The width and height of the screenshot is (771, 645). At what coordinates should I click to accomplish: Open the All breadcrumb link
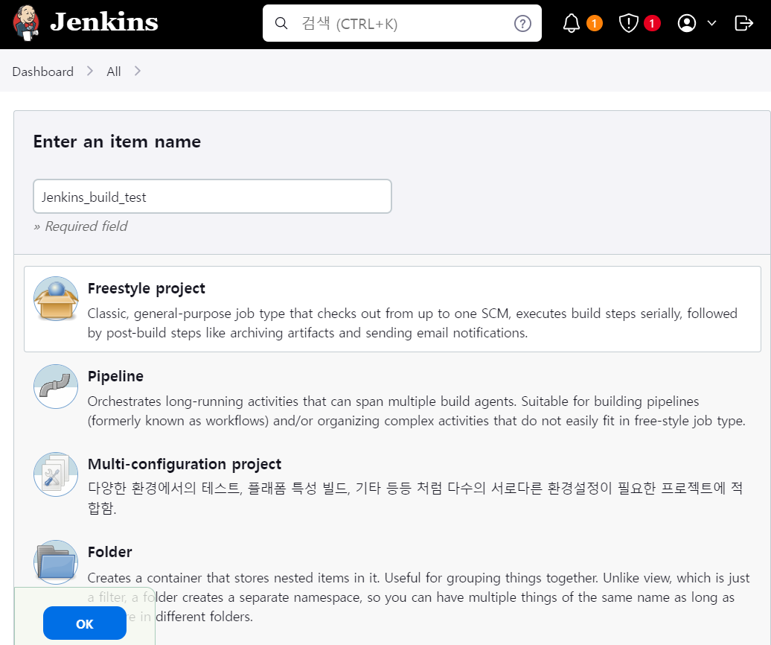click(114, 72)
